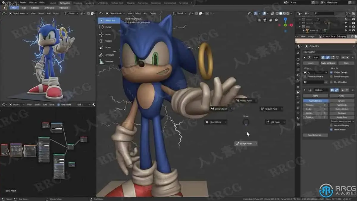This screenshot has width=357, height=201.
Task: Toggle the Preserve Volume checkbox
Action: pyautogui.click(x=305, y=77)
